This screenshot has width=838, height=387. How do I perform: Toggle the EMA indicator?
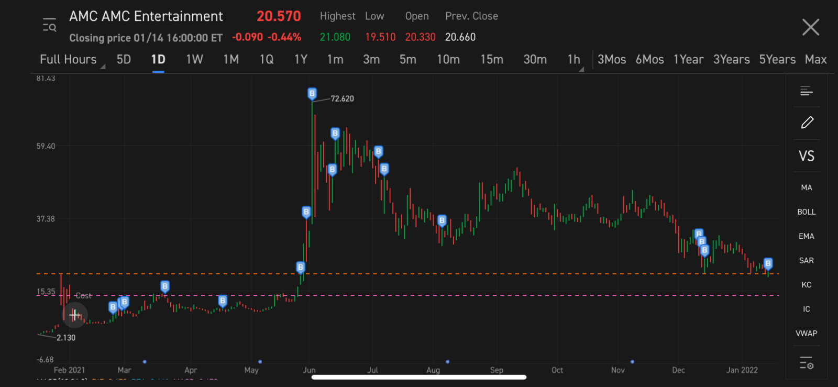pyautogui.click(x=807, y=236)
